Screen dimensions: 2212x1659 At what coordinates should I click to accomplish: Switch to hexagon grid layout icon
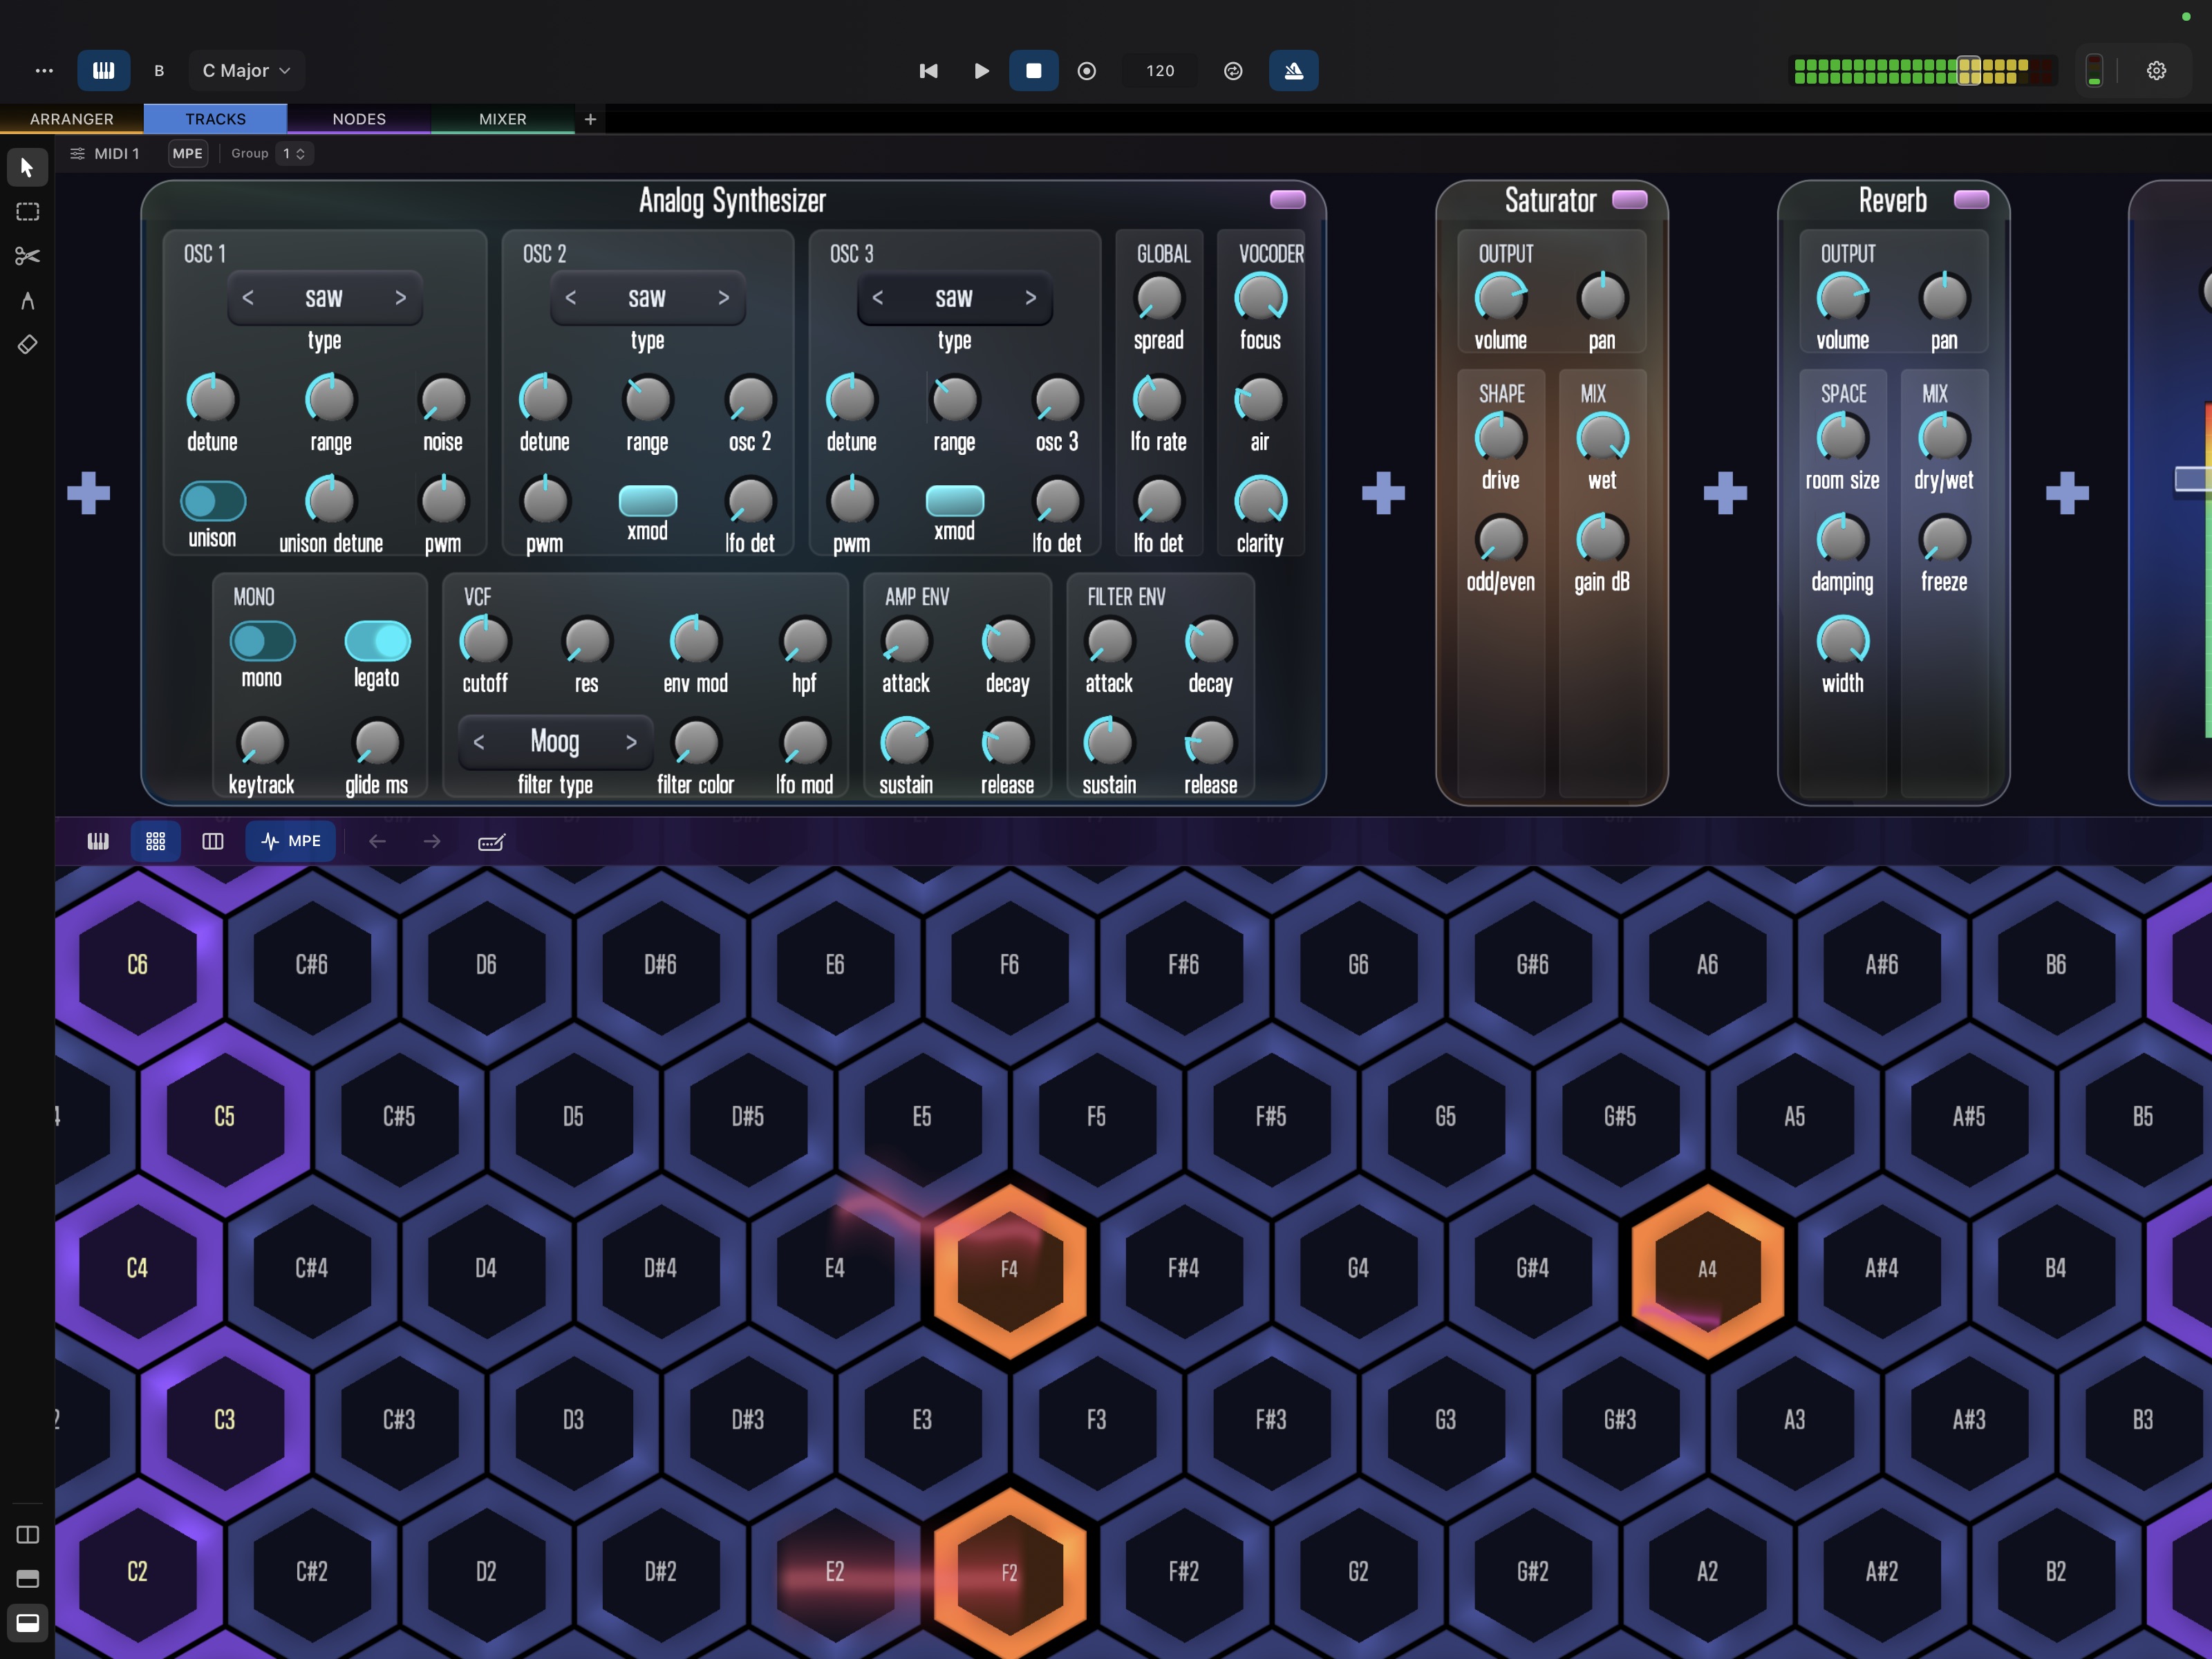click(x=156, y=842)
